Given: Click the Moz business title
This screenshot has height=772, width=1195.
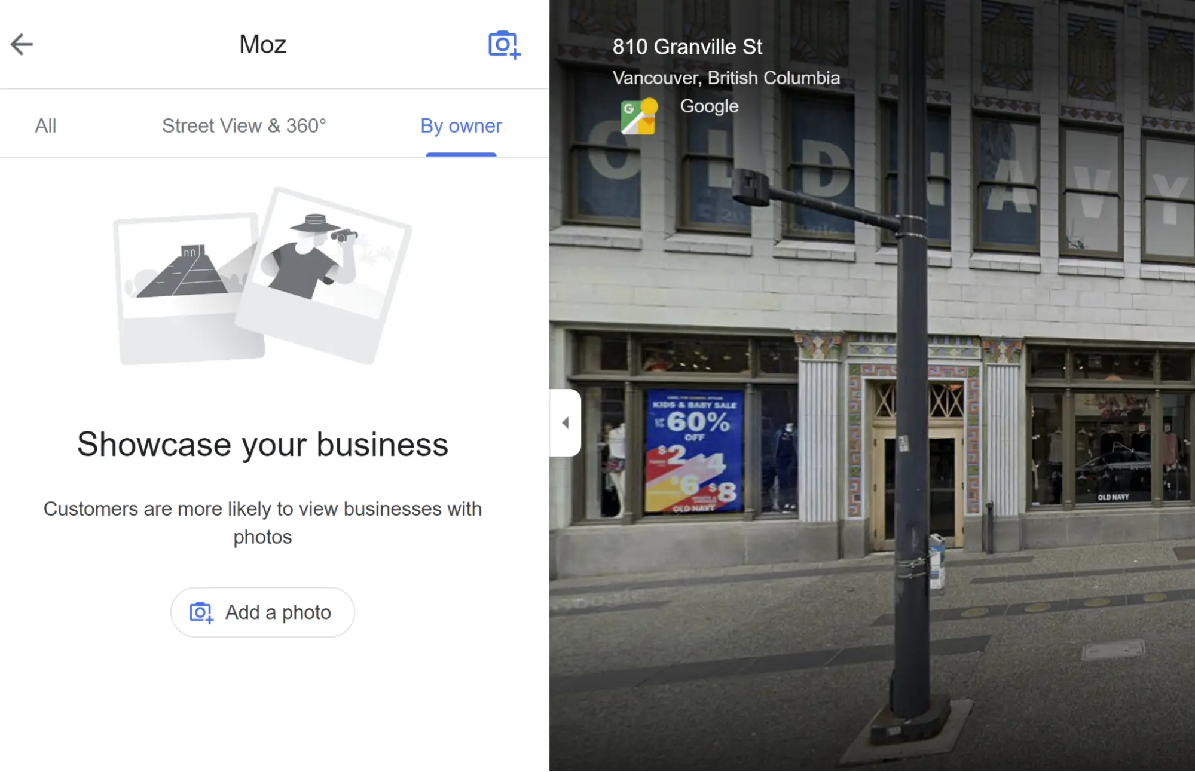Looking at the screenshot, I should [x=262, y=44].
